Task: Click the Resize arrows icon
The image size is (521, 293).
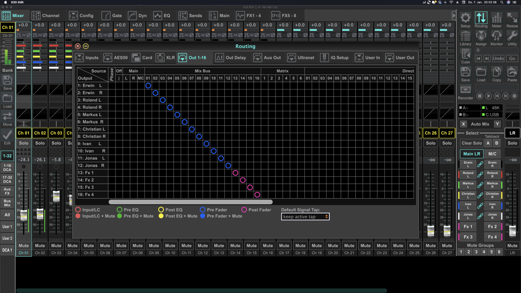Action: [x=512, y=20]
